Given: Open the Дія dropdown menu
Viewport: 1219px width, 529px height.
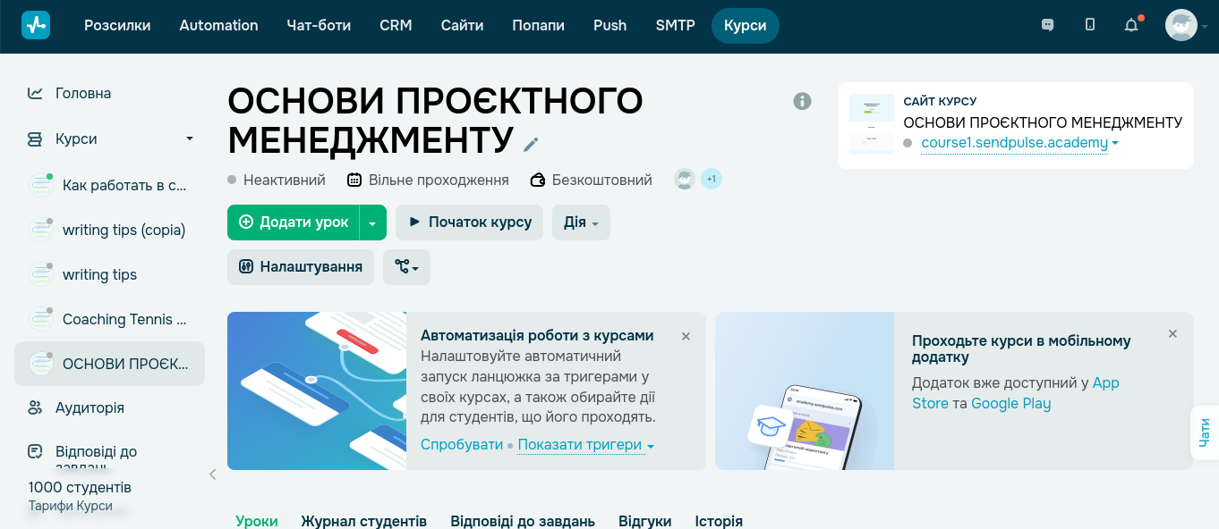Looking at the screenshot, I should click(581, 222).
